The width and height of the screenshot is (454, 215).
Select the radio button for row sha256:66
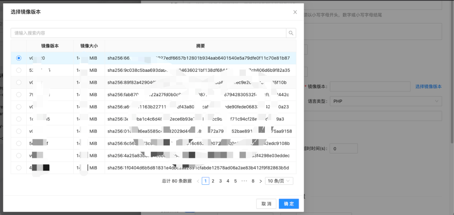19,58
